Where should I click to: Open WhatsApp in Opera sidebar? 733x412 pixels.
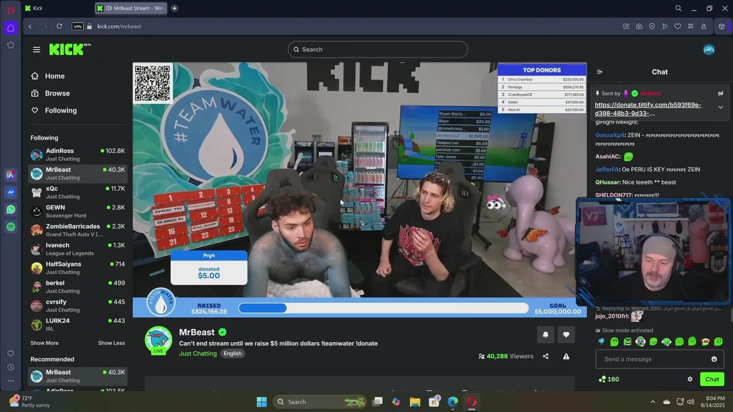coord(11,209)
